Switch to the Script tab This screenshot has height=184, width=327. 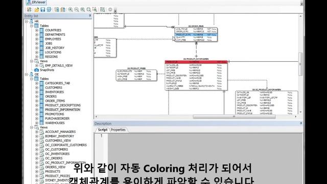coord(103,129)
